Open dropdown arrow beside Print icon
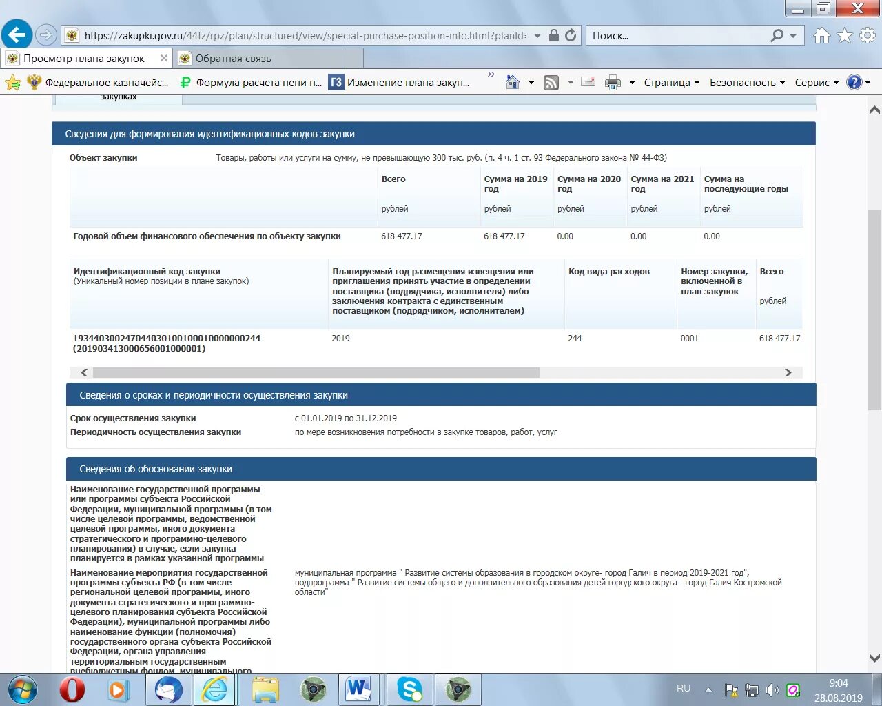 click(x=632, y=83)
